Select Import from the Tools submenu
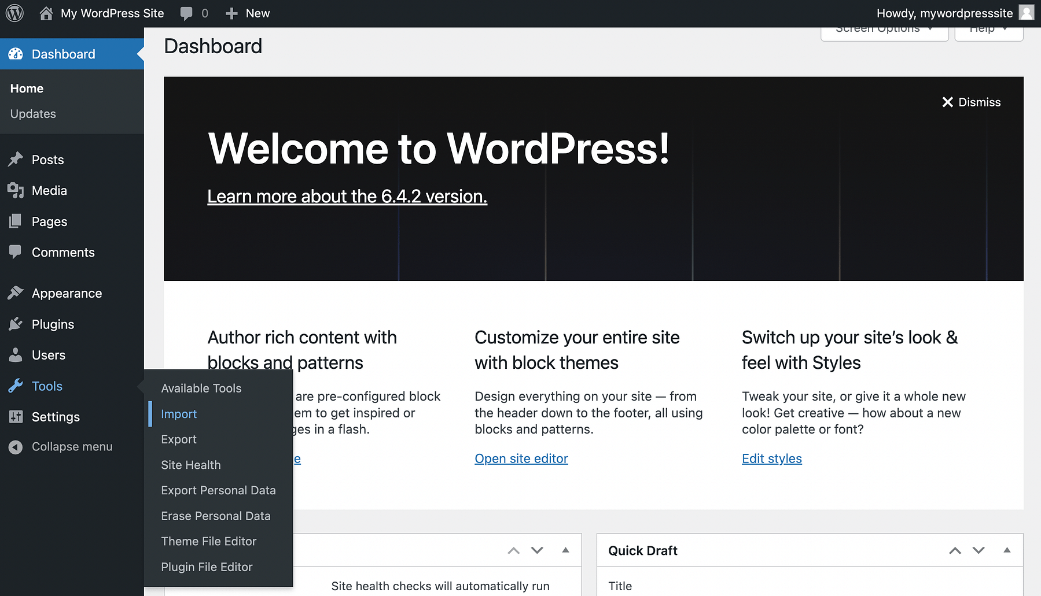This screenshot has height=596, width=1041. 179,414
